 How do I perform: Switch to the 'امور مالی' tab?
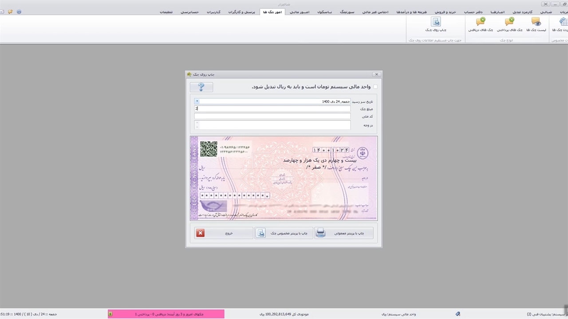(300, 12)
